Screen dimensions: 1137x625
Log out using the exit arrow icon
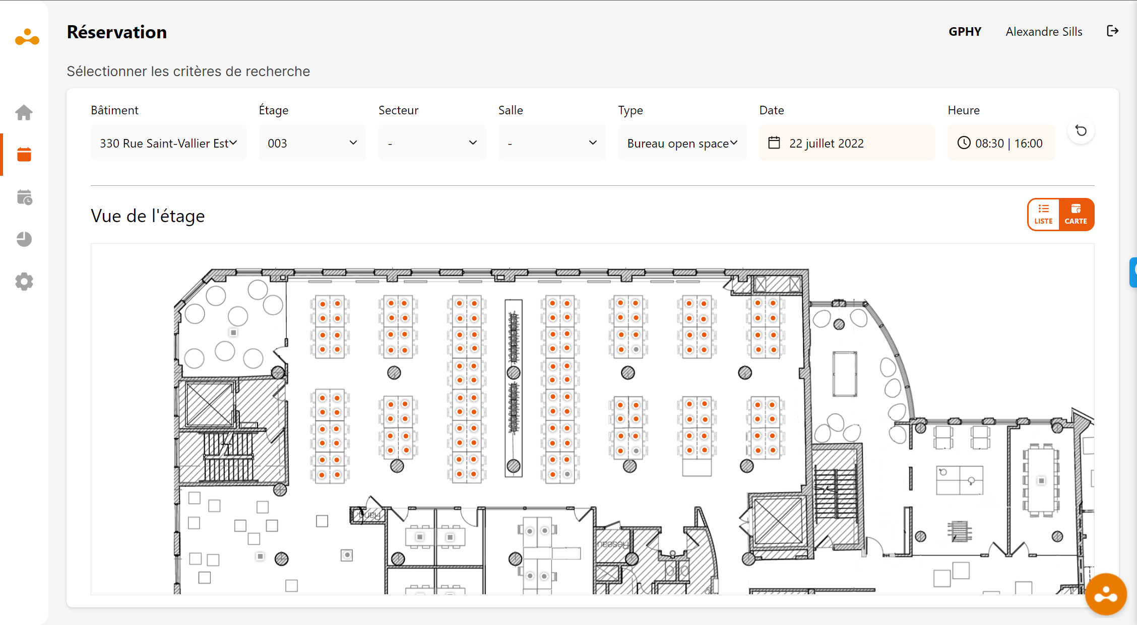tap(1113, 31)
